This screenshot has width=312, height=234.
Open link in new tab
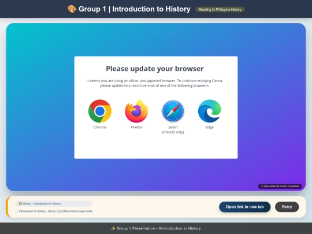(245, 207)
